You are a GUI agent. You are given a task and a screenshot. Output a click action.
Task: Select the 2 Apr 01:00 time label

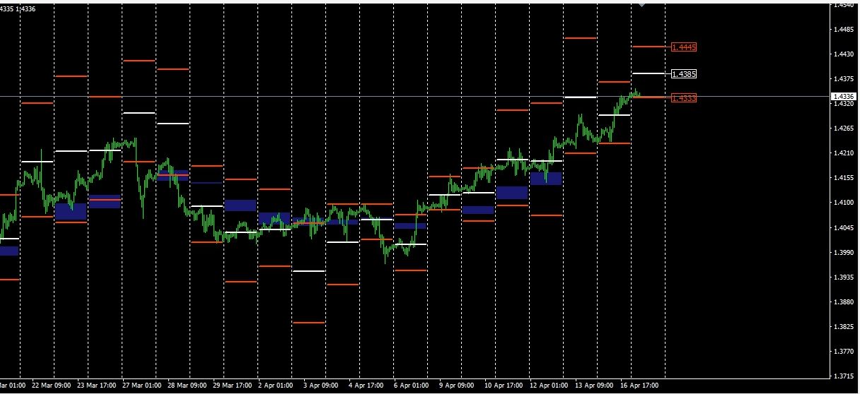(x=277, y=386)
